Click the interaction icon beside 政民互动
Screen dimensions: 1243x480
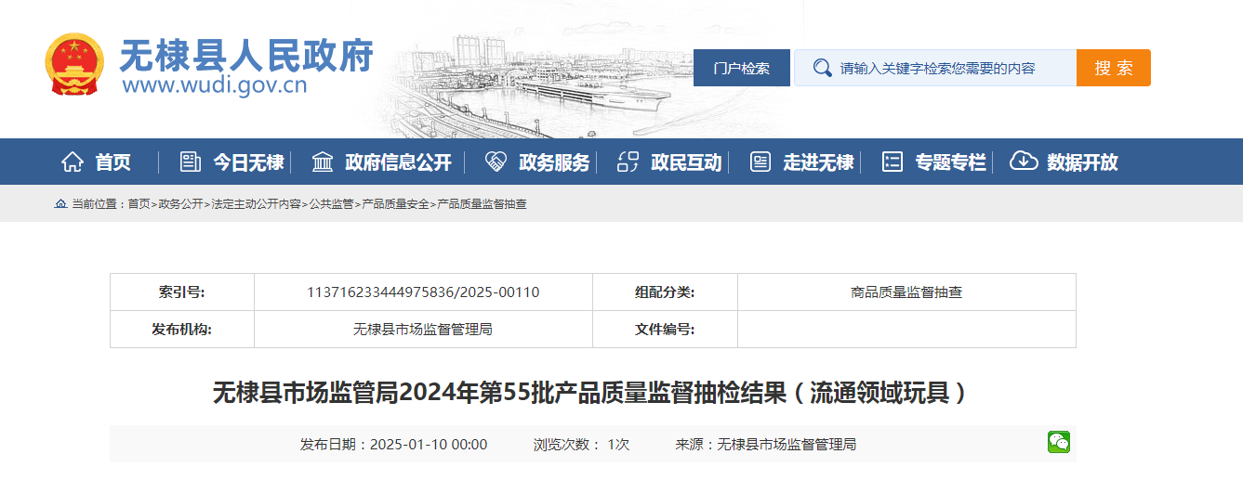628,162
